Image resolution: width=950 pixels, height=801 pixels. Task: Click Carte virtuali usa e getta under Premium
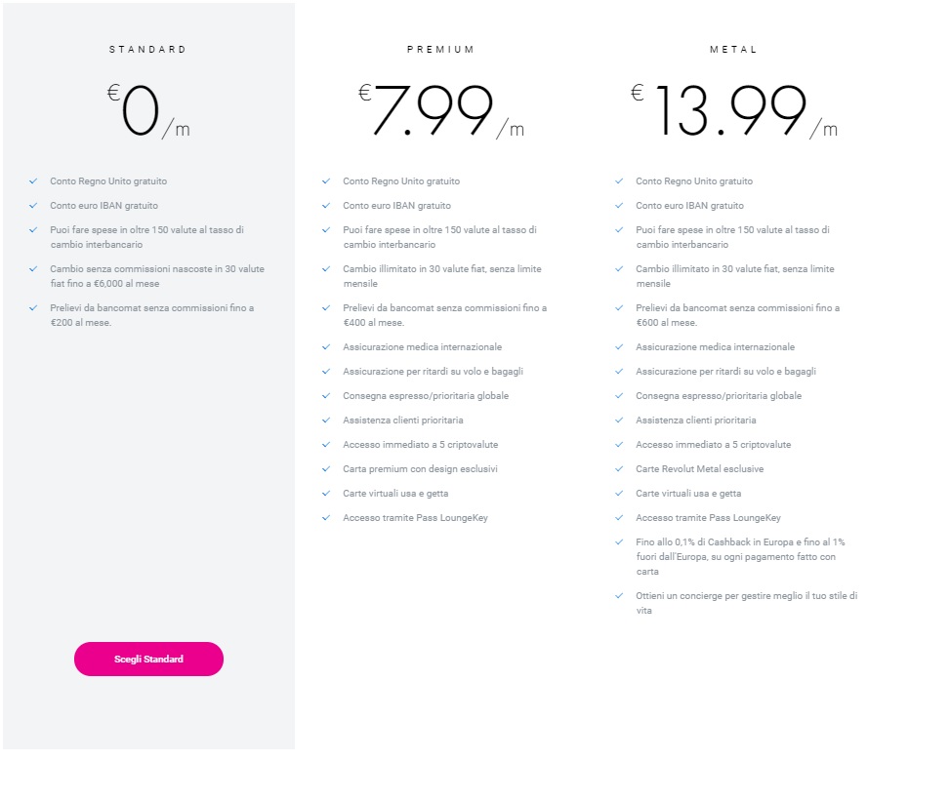click(x=395, y=494)
